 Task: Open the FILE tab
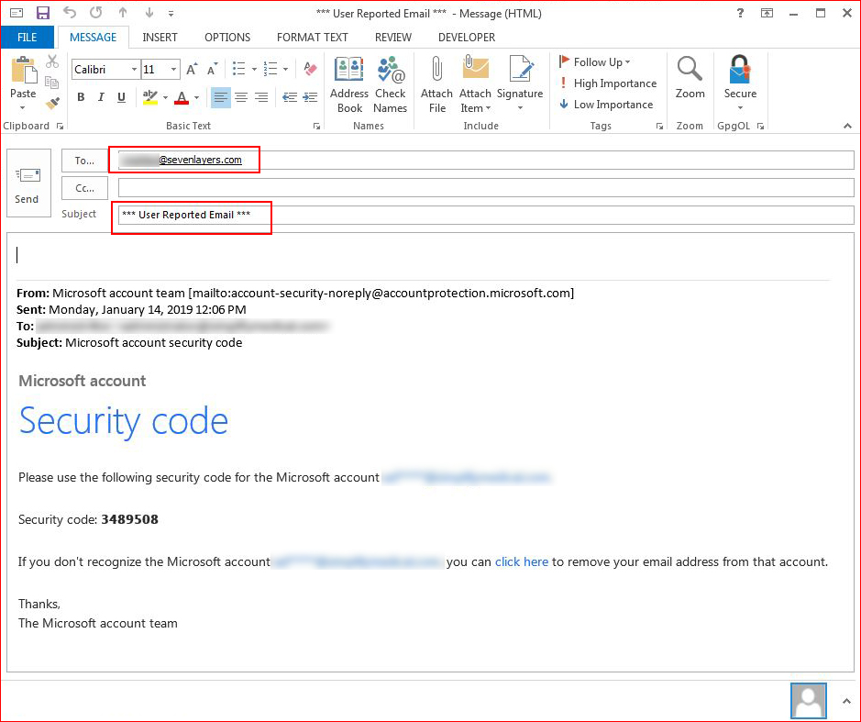pos(27,38)
